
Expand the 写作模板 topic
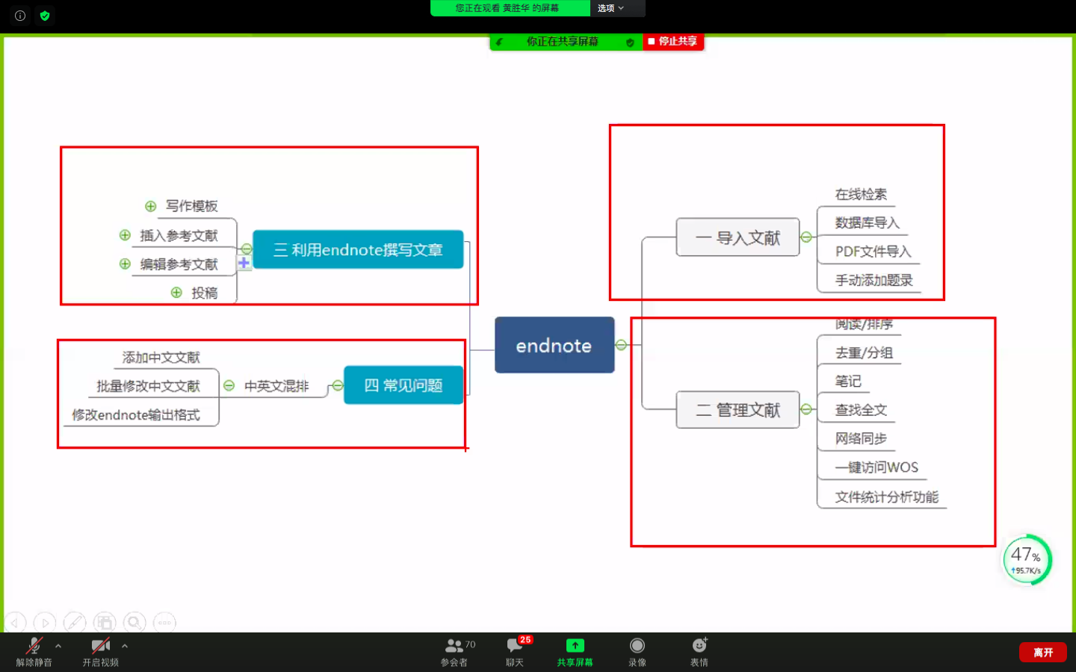tap(151, 206)
